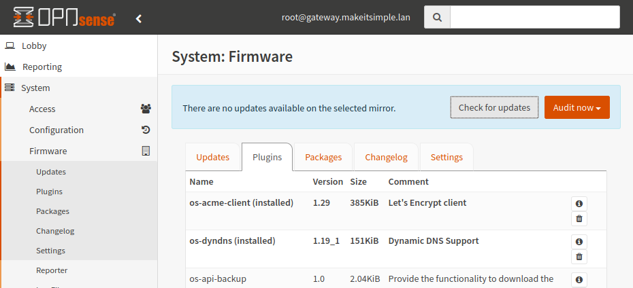Open Settings under Firmware in sidebar

click(x=50, y=251)
